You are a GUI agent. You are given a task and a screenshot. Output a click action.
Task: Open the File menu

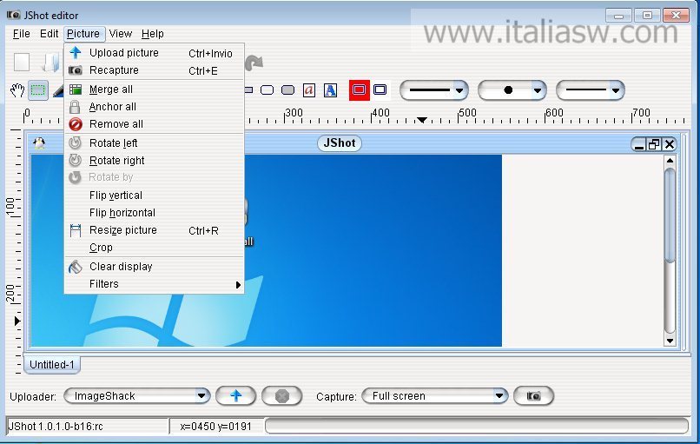pyautogui.click(x=22, y=34)
